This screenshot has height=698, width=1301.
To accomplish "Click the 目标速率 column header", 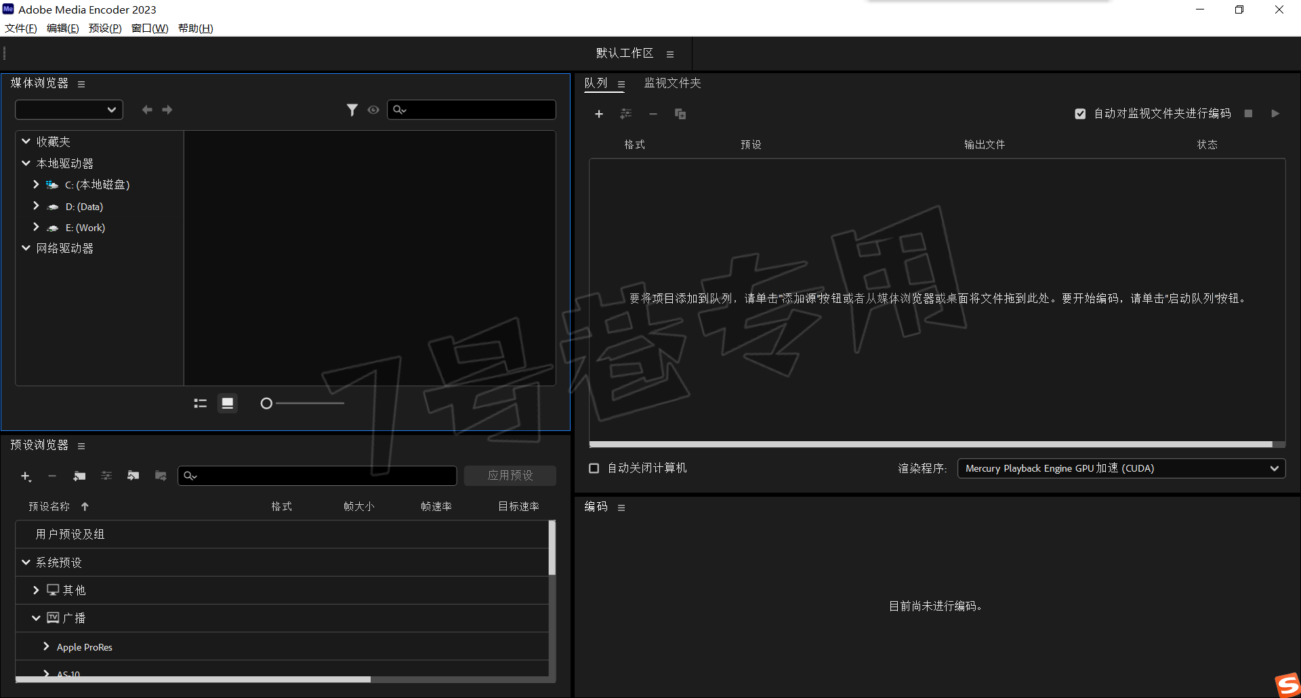I will tap(519, 507).
